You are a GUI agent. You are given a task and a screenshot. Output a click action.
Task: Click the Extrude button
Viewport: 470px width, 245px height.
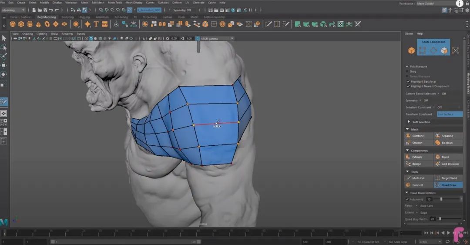coord(419,157)
